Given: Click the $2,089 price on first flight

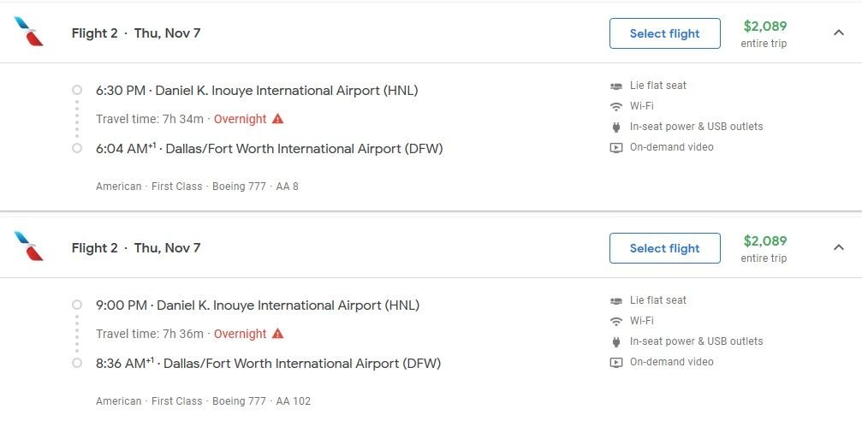Looking at the screenshot, I should [x=764, y=26].
